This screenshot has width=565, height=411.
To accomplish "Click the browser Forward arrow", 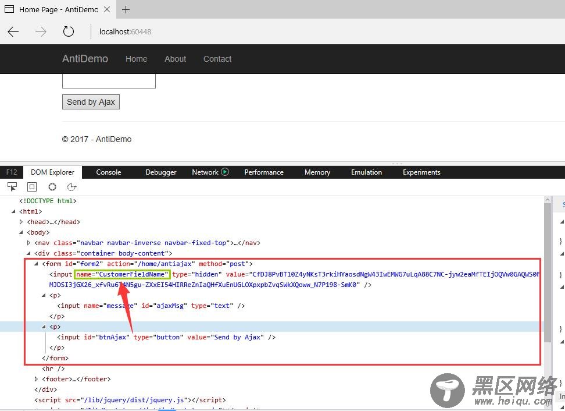I will [x=41, y=32].
